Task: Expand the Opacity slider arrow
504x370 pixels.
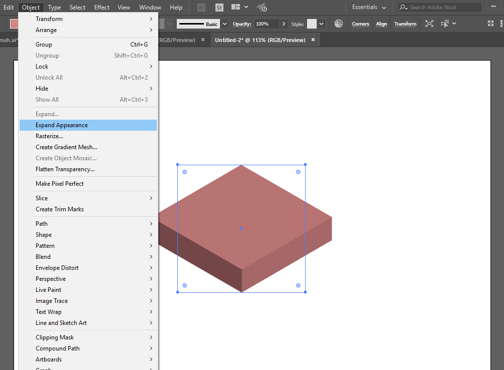Action: click(284, 24)
